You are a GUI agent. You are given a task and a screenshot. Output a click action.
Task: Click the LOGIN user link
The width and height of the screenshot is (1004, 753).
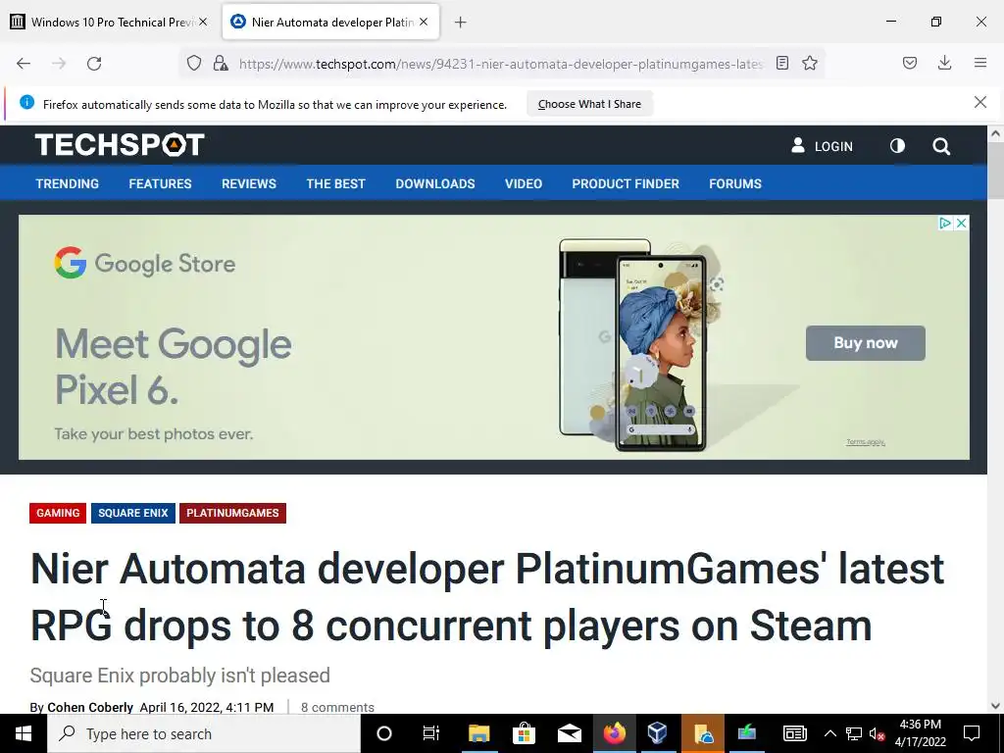point(823,146)
